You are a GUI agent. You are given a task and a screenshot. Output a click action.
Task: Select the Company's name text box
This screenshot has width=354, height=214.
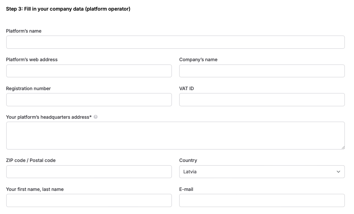tap(262, 71)
